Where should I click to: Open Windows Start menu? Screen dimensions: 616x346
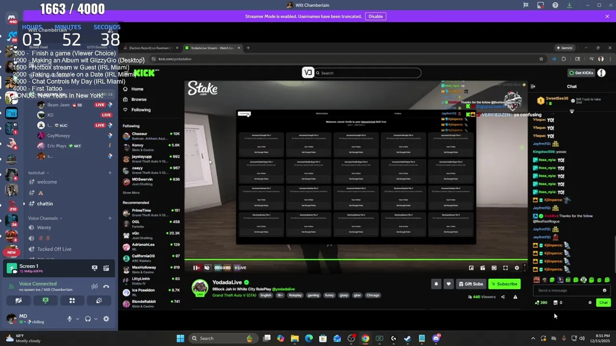pyautogui.click(x=180, y=338)
